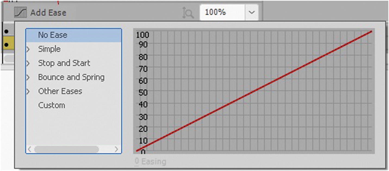
Task: Choose the Custom ease option
Action: point(51,105)
